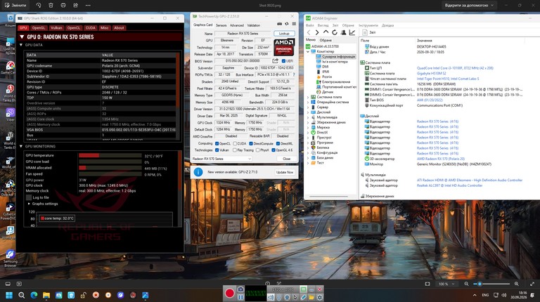The image size is (540, 302).
Task: Collapse the GPU DATA section
Action: [21, 45]
